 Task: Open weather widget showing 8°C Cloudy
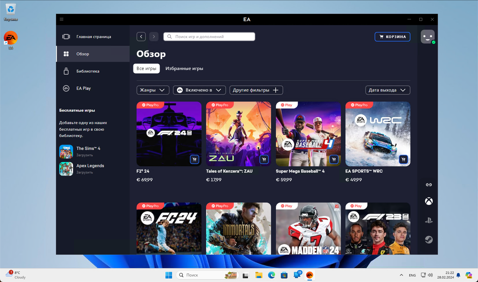coord(16,275)
